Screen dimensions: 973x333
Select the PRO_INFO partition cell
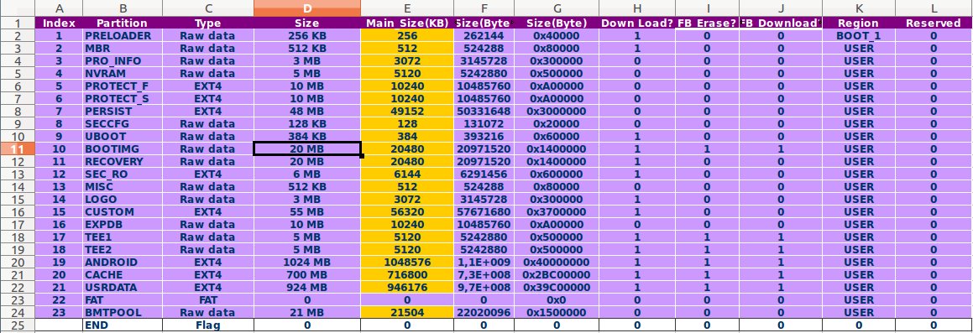[123, 60]
